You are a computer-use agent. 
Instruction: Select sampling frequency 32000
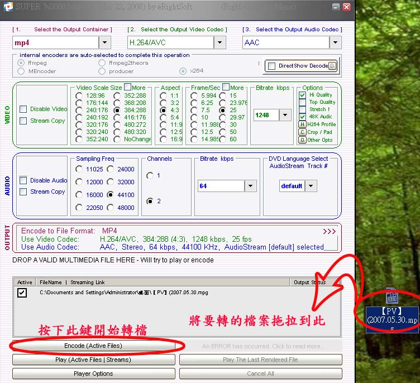(x=111, y=182)
